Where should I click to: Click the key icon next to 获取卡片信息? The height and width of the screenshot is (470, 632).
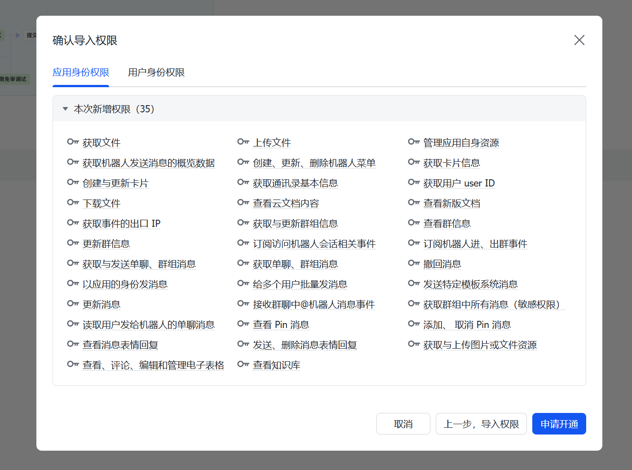[414, 162]
